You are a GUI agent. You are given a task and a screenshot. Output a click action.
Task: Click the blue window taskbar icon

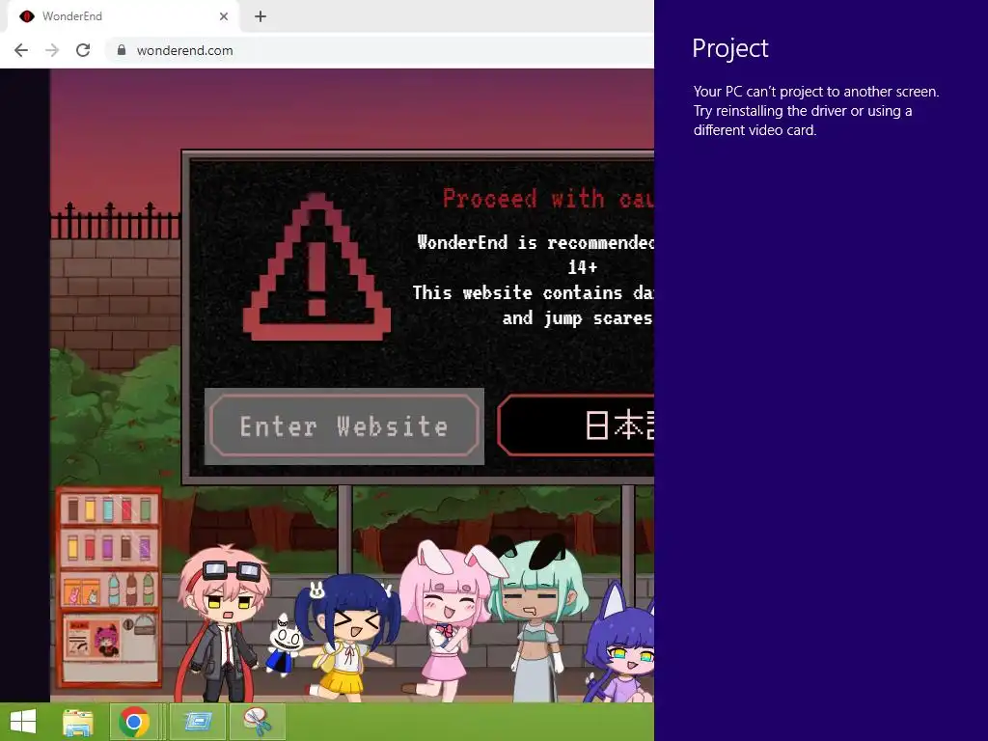pos(197,722)
